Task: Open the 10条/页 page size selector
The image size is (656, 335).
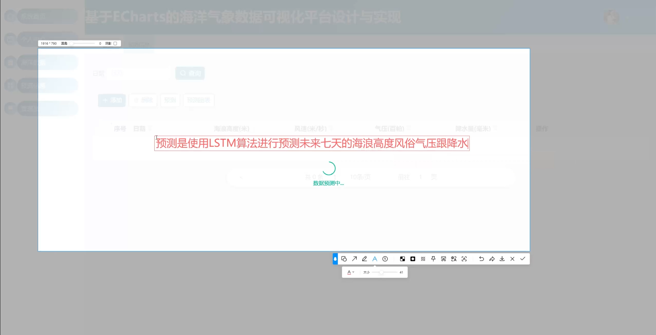Action: [x=360, y=177]
